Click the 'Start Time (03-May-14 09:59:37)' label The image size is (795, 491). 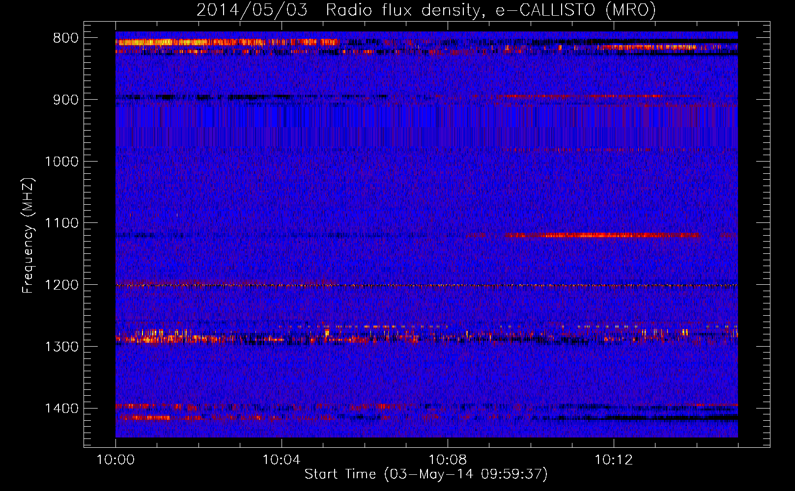pyautogui.click(x=426, y=474)
